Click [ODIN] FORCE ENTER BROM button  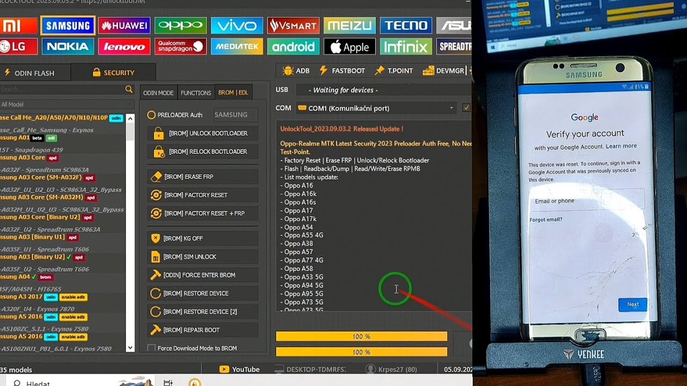point(203,274)
